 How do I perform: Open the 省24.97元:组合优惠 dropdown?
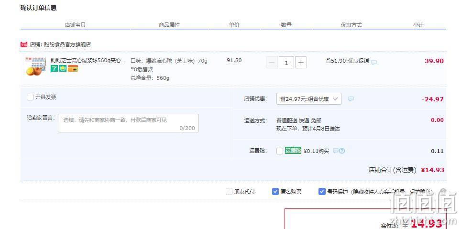pyautogui.click(x=309, y=99)
